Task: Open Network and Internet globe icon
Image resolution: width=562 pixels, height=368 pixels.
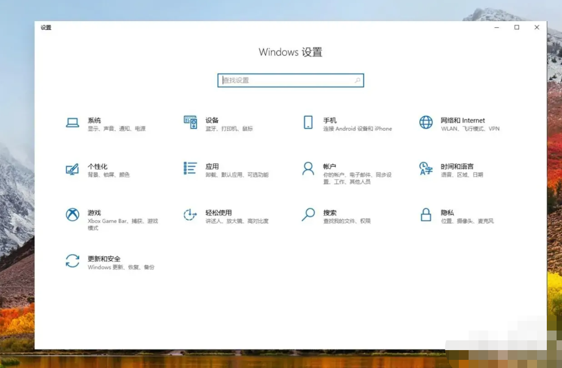Action: (426, 123)
